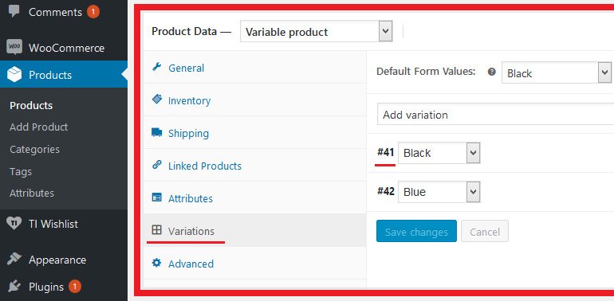Open the Product Data type dropdown
Viewport: 614px width, 301px height.
click(317, 32)
